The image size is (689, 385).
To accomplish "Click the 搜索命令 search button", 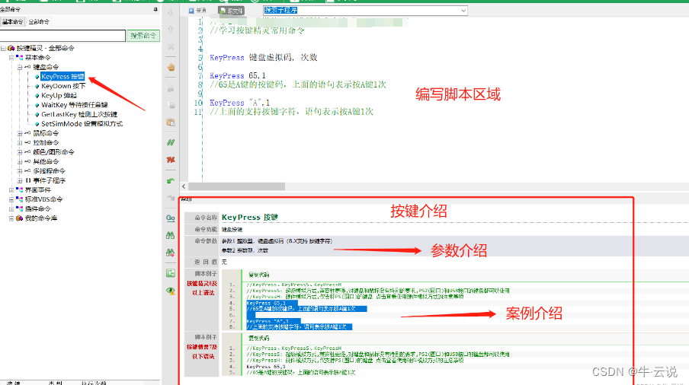I will [143, 36].
